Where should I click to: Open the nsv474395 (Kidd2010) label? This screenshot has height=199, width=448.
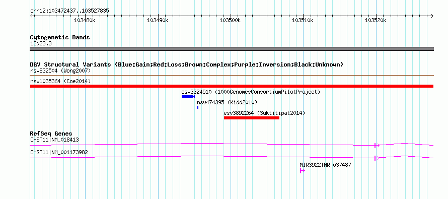point(227,102)
